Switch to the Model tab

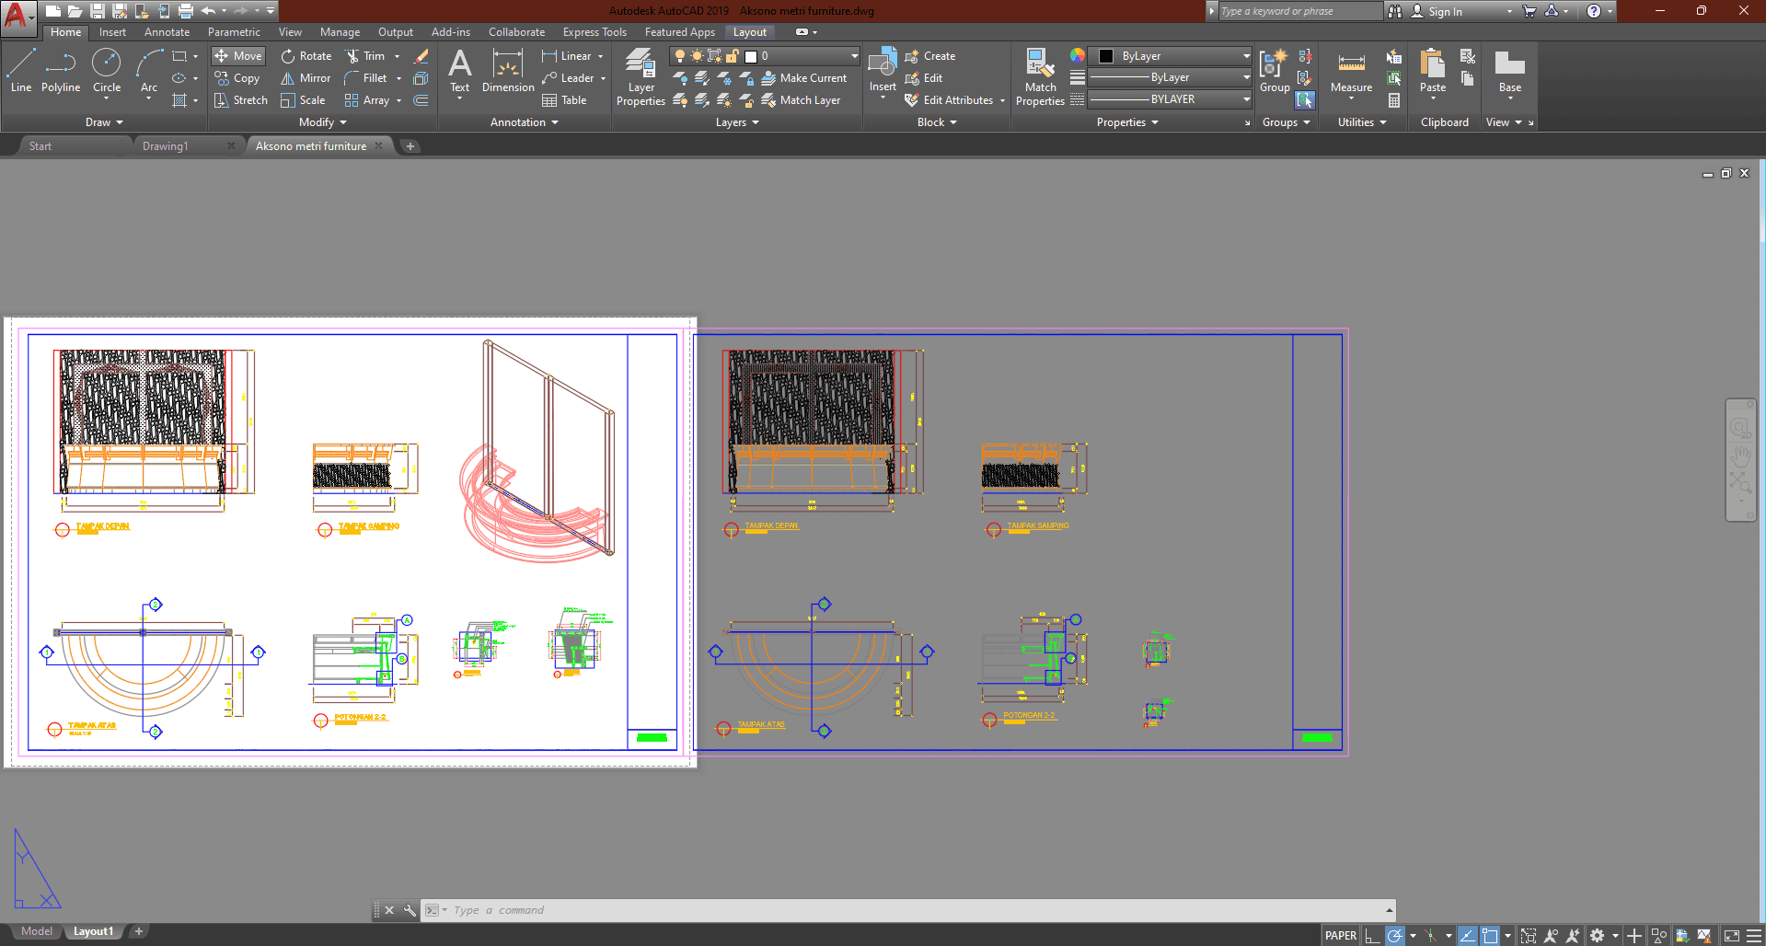pos(37,931)
